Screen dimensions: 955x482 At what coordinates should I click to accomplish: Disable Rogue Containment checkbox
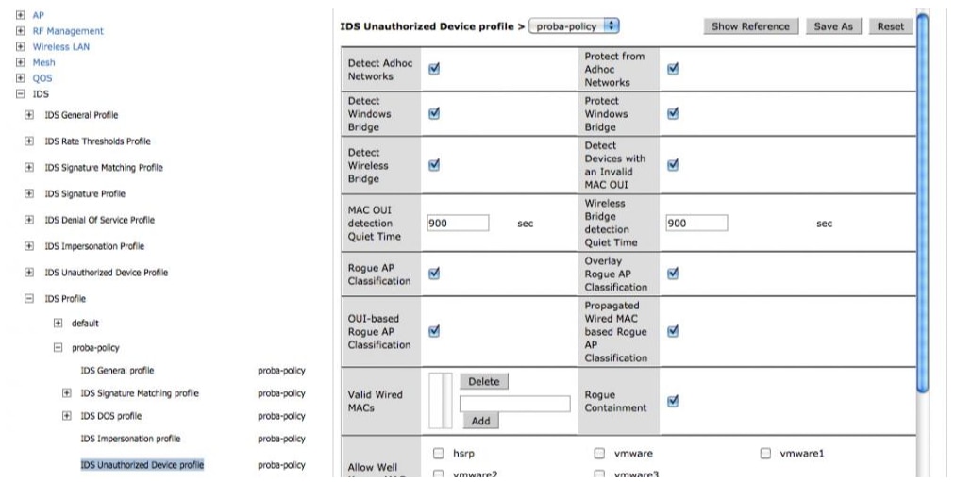click(x=673, y=401)
